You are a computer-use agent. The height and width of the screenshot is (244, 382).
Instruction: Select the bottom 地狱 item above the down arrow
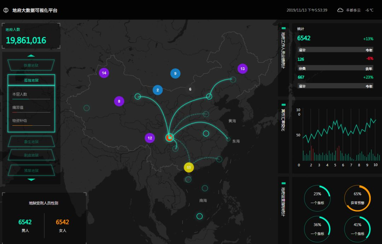[31, 170]
